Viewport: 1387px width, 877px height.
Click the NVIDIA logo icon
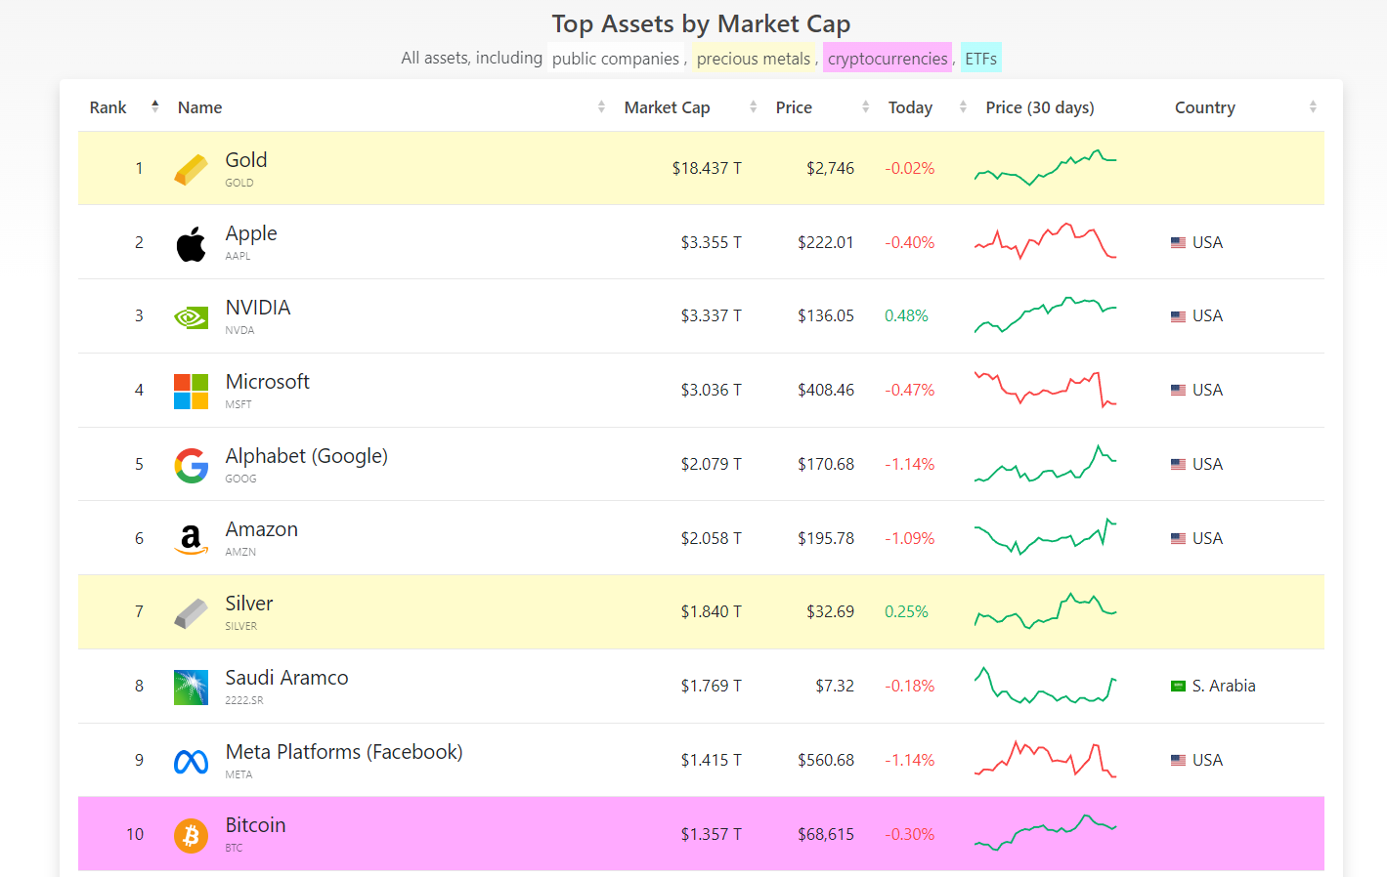(191, 317)
